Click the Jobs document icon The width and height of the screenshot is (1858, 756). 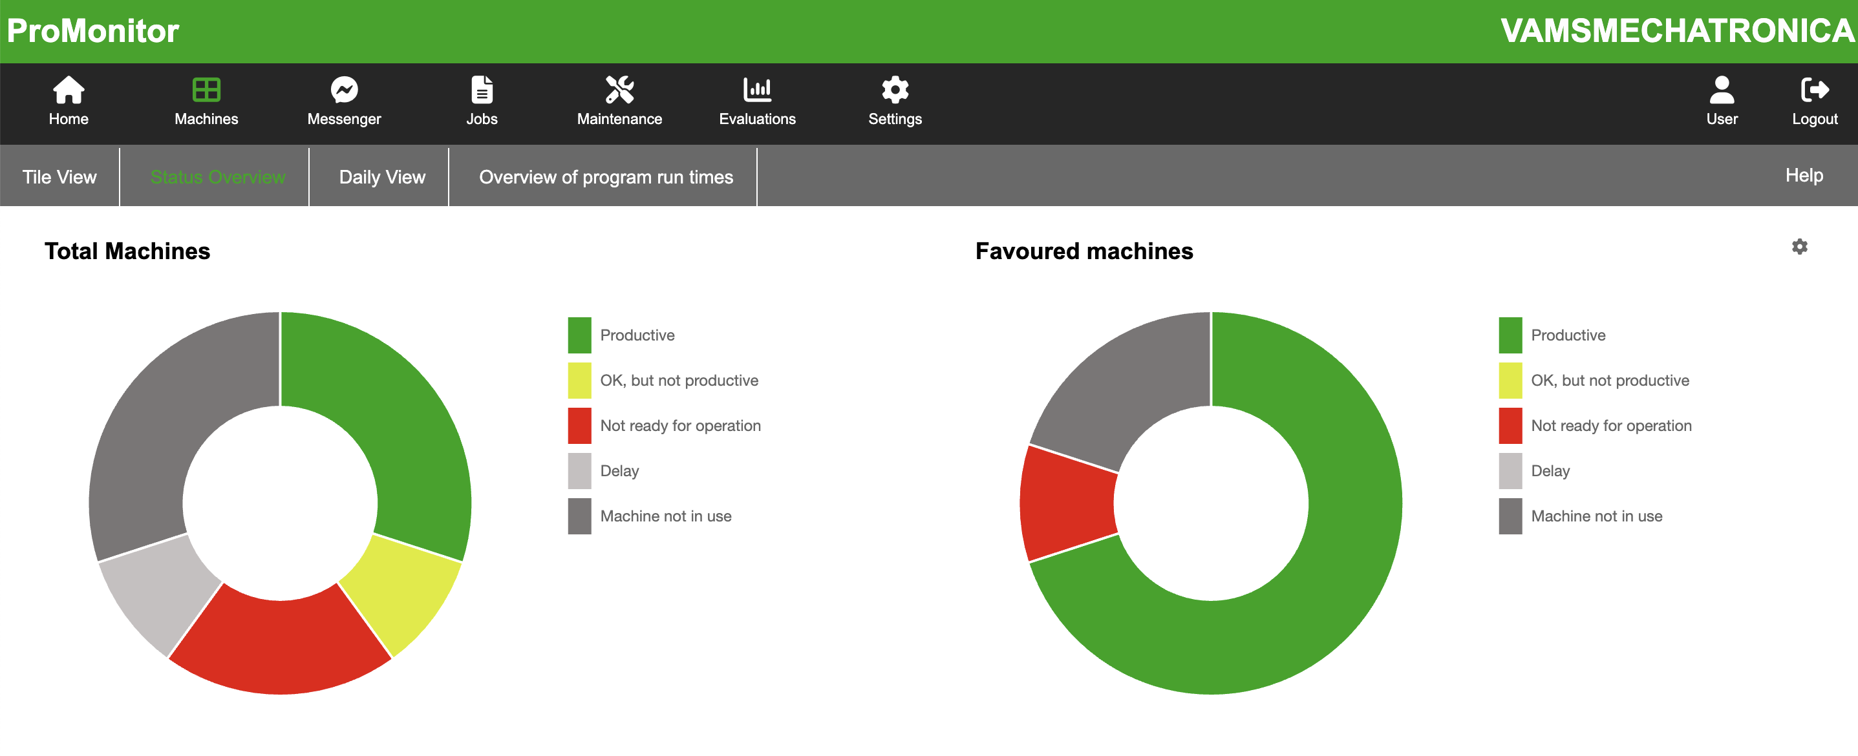point(482,90)
